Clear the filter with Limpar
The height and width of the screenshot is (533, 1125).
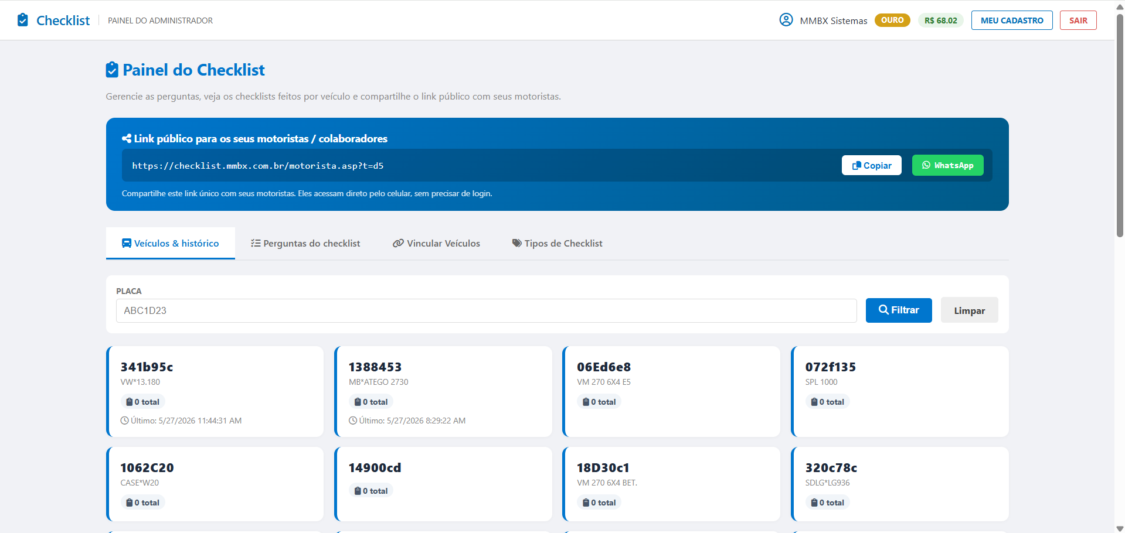pos(970,310)
